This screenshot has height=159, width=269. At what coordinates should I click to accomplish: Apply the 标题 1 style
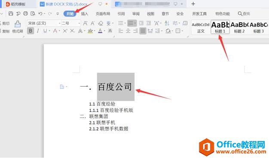(220, 27)
